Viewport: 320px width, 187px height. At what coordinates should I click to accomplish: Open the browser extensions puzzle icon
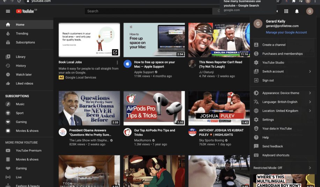point(293,1)
